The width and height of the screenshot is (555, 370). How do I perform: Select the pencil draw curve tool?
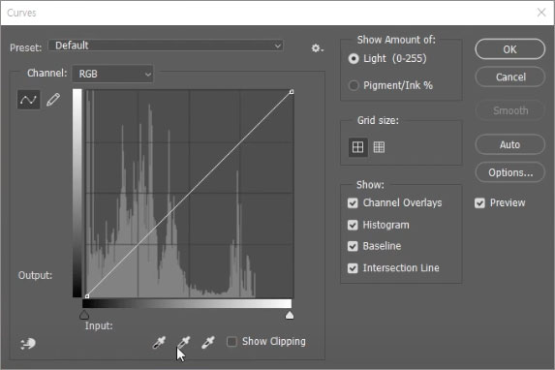[x=53, y=100]
